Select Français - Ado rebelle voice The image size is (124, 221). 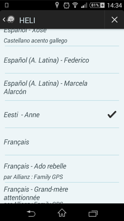tap(62, 169)
